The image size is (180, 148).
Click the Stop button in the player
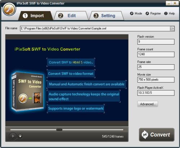(x=20, y=136)
